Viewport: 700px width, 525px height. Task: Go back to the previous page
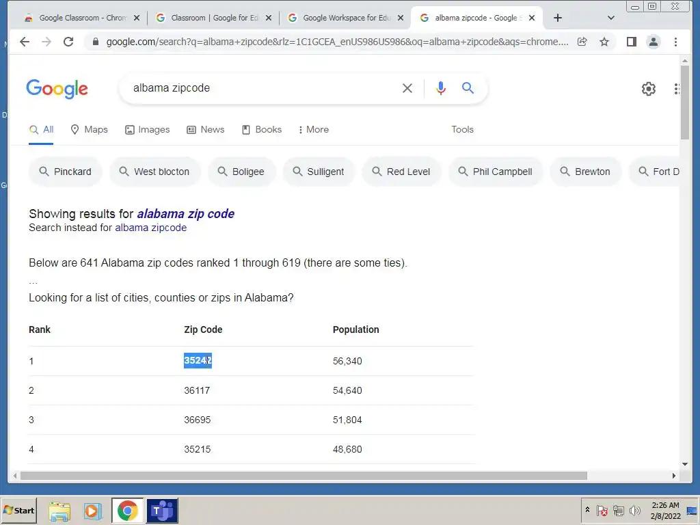tap(25, 42)
